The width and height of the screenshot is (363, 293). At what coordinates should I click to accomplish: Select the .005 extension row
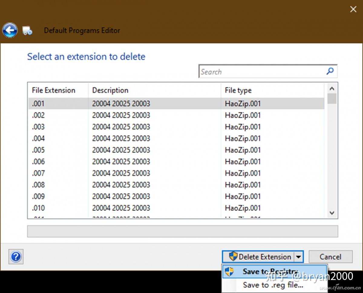click(x=176, y=150)
